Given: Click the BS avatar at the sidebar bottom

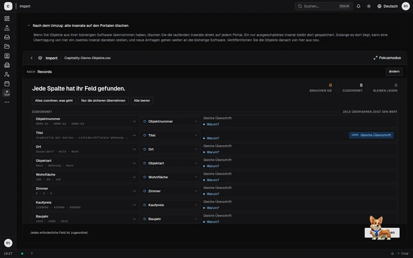Looking at the screenshot, I should pos(8,243).
